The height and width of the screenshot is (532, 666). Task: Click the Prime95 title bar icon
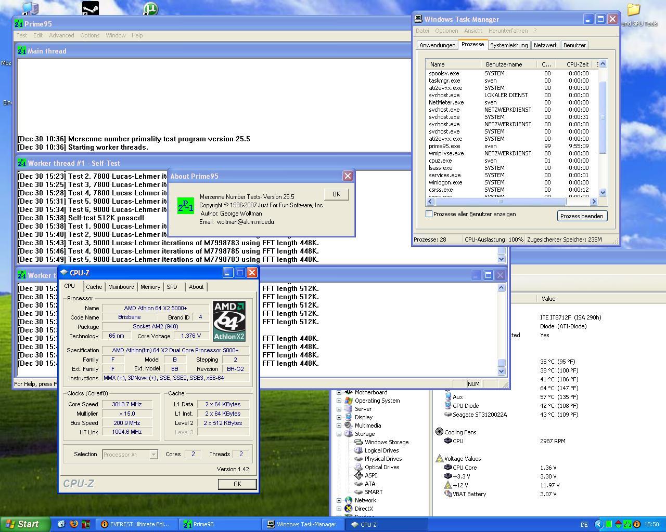point(19,24)
